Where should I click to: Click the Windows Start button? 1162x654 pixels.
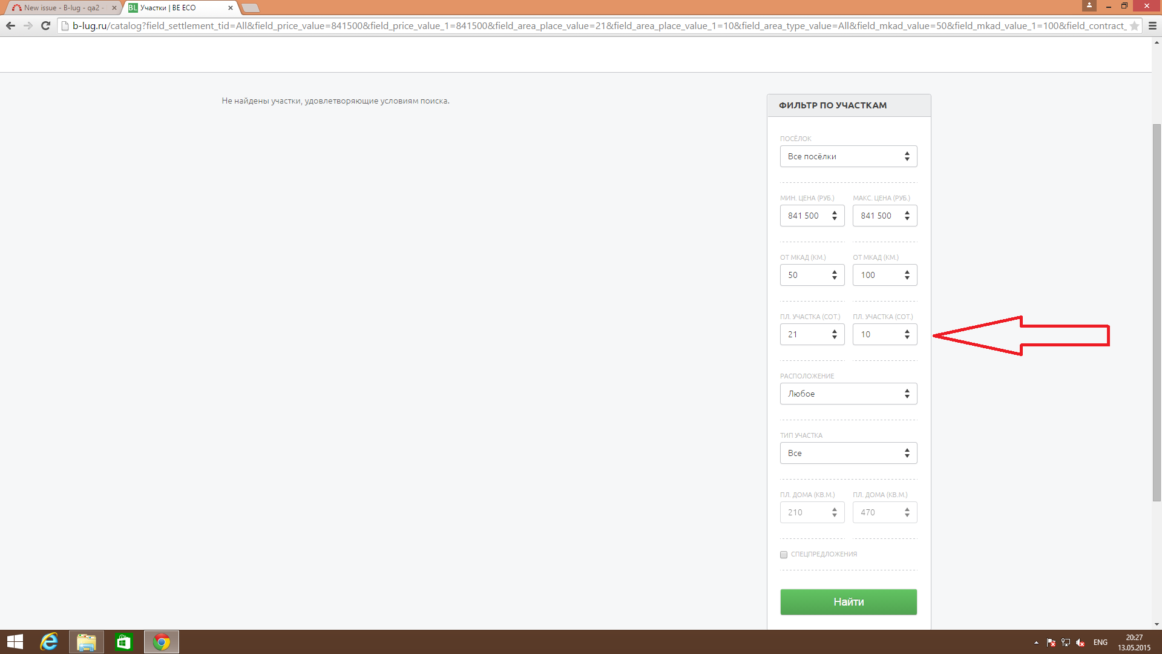click(15, 642)
